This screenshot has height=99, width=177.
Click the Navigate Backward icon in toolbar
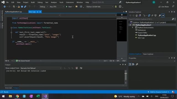point(4,7)
